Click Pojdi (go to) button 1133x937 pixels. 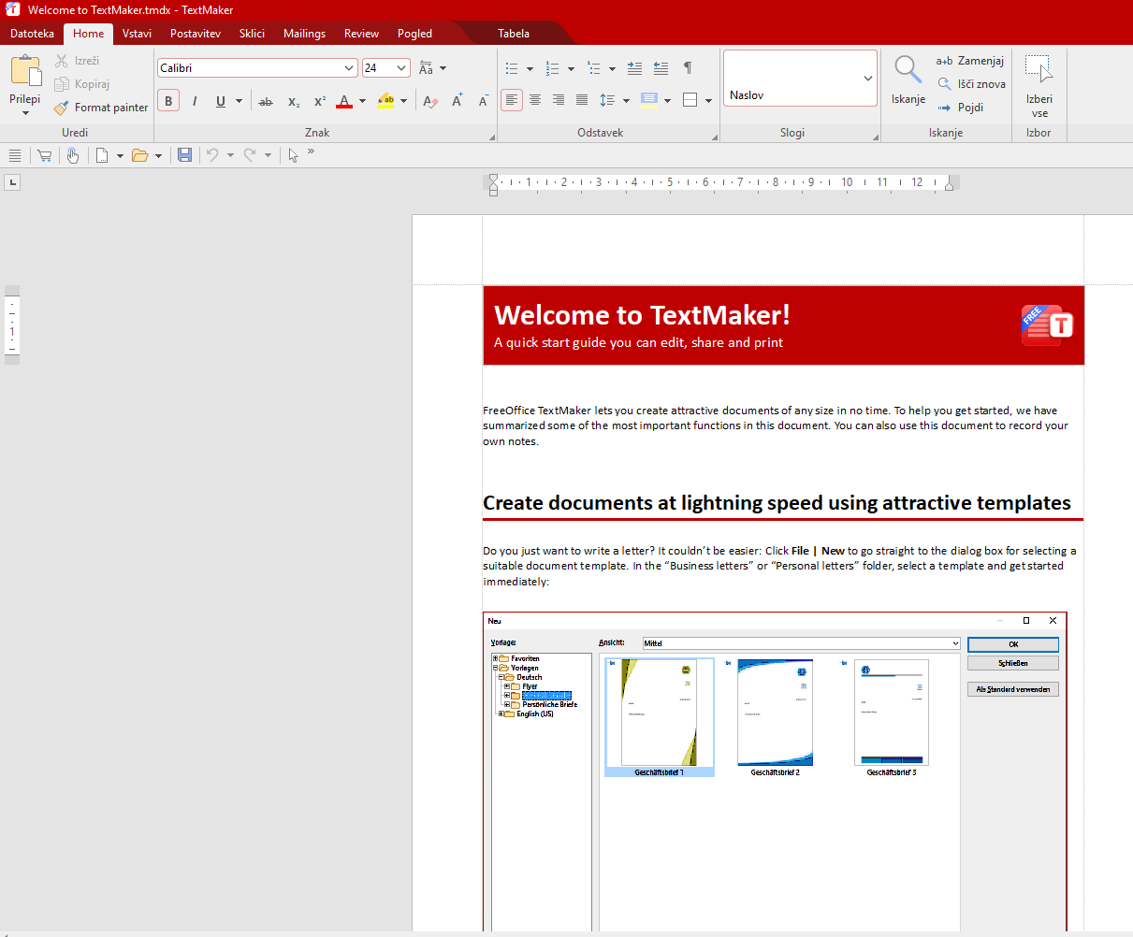(x=960, y=108)
